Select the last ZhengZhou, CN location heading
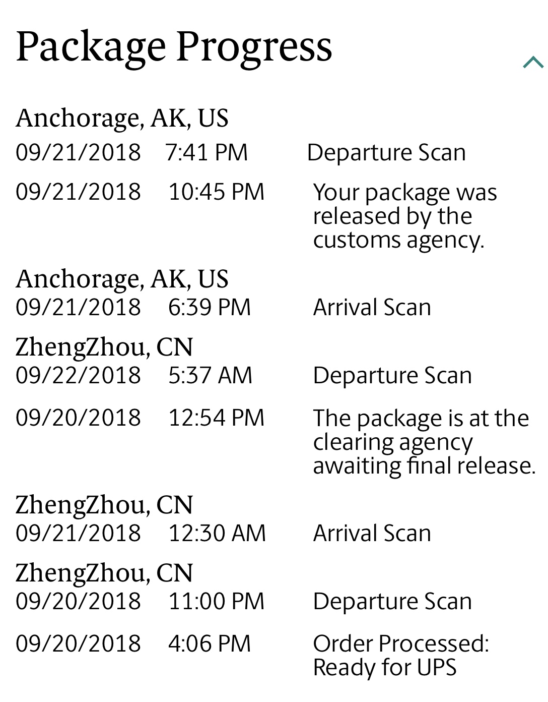Image resolution: width=548 pixels, height=702 pixels. (104, 573)
